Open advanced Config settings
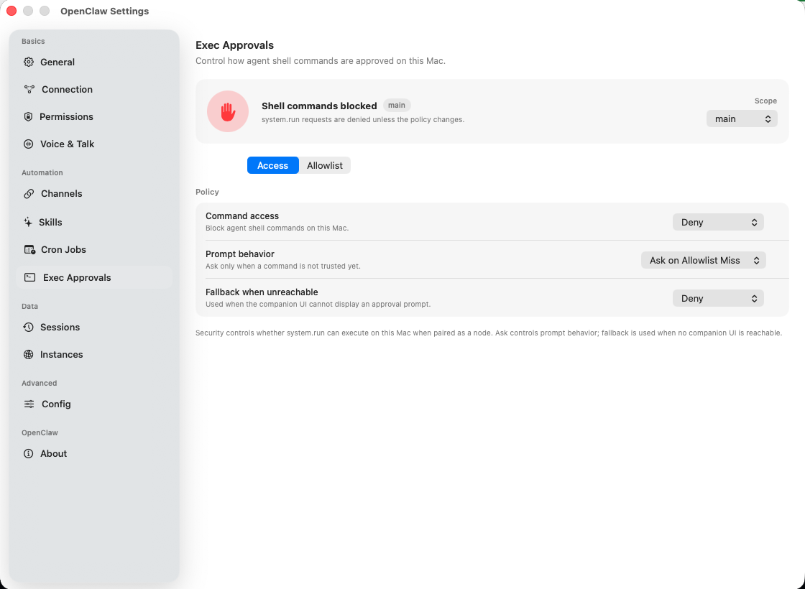 [x=94, y=404]
